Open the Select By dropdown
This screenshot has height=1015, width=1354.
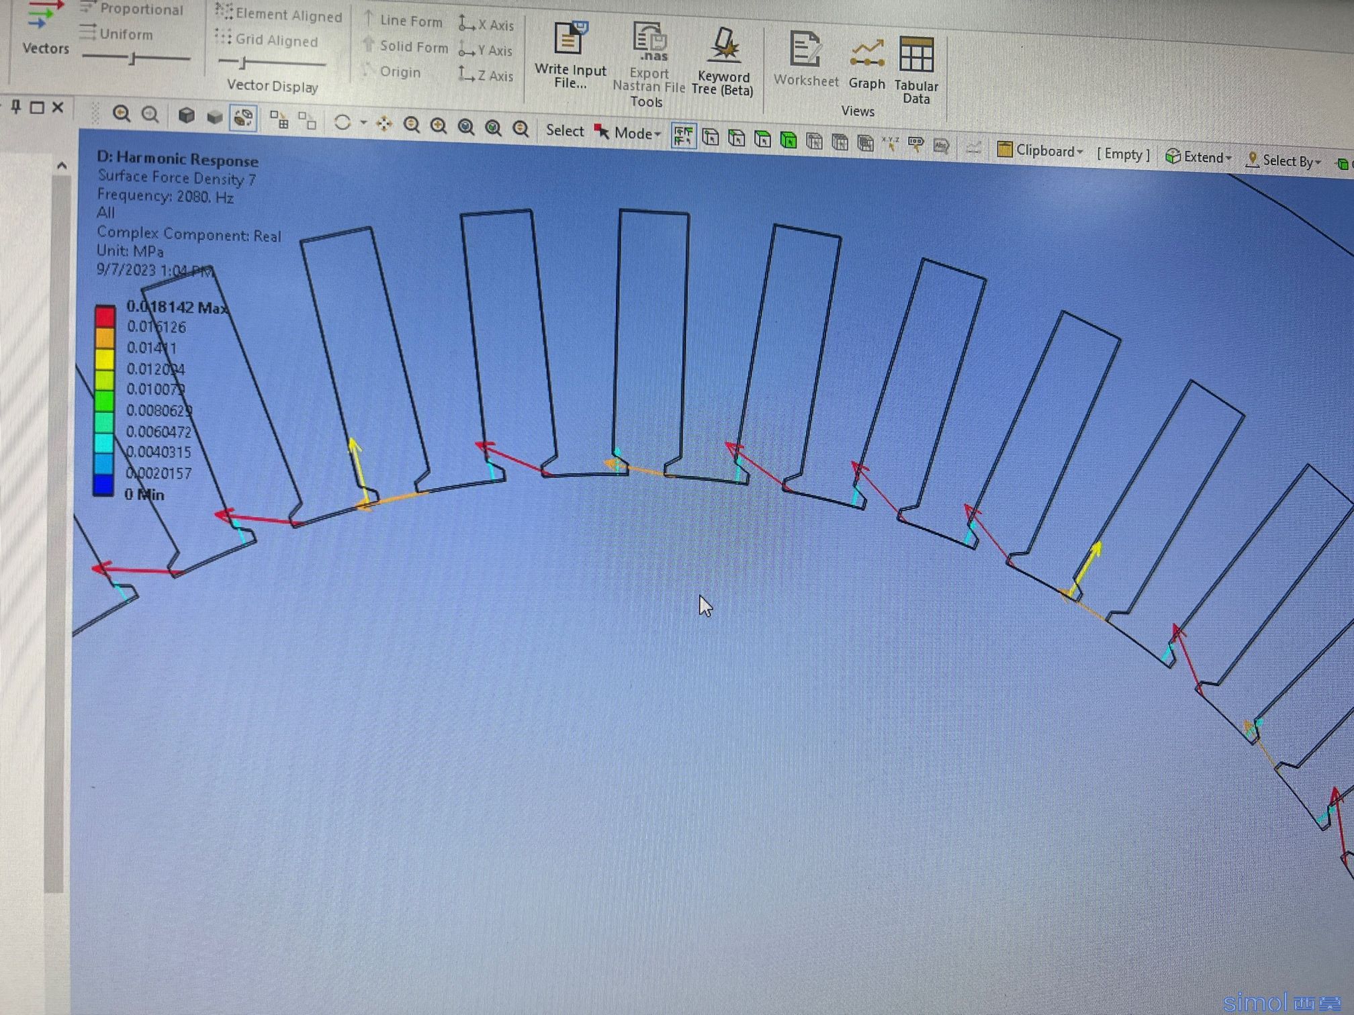pyautogui.click(x=1283, y=160)
